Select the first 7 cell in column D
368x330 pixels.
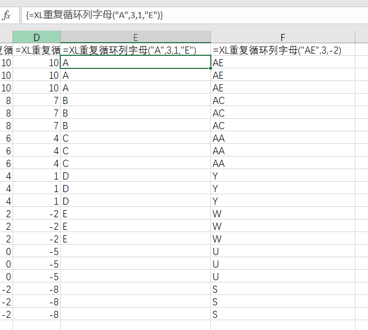[x=37, y=100]
